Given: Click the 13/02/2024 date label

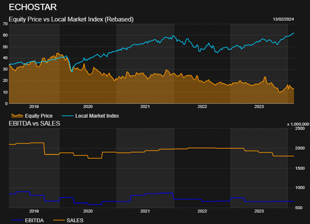Looking at the screenshot, I should tap(283, 19).
